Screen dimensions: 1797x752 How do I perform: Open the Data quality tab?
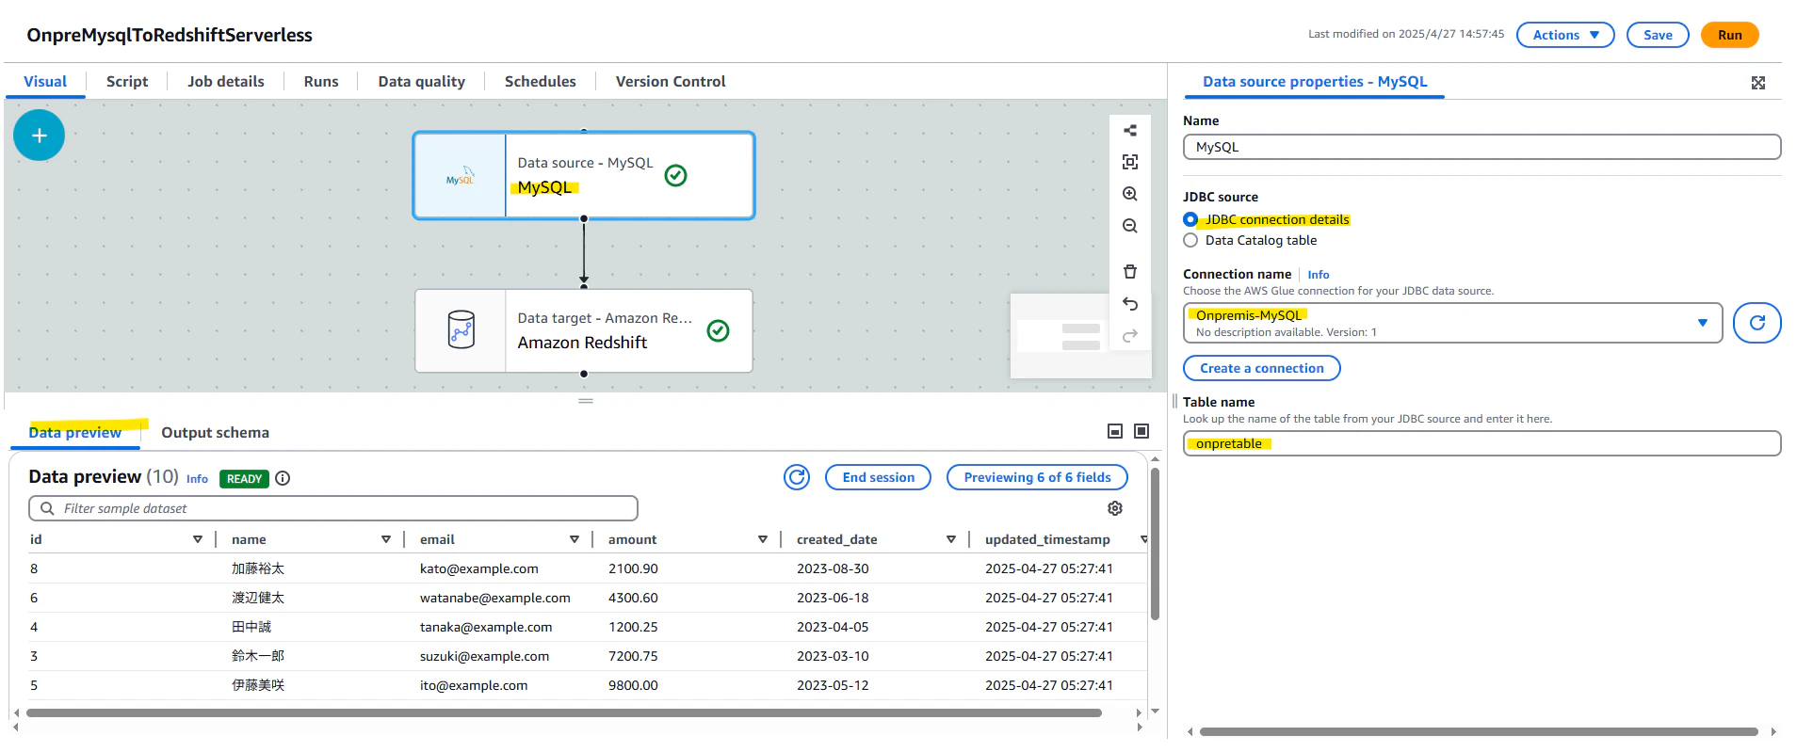tap(422, 82)
